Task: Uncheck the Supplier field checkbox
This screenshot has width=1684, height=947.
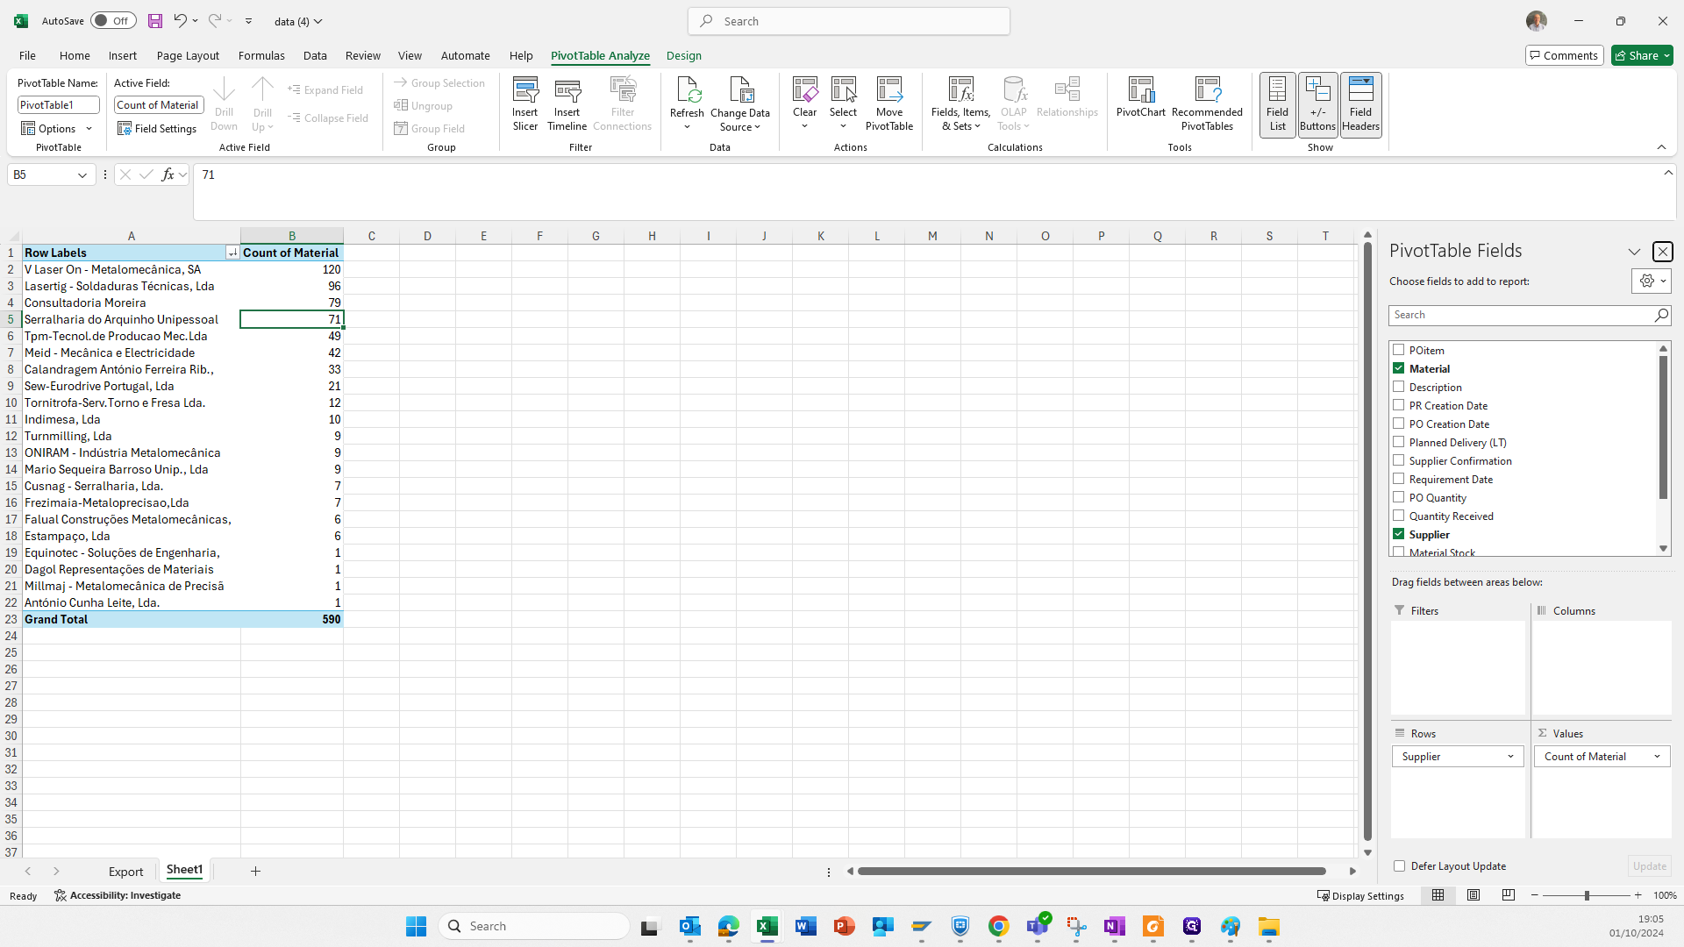Action: pos(1399,534)
